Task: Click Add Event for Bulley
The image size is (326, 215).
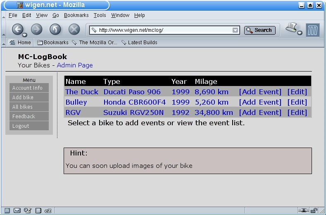Action: pos(260,102)
